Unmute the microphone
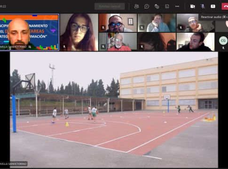Screen dimensions: 228x169 click(203, 6)
